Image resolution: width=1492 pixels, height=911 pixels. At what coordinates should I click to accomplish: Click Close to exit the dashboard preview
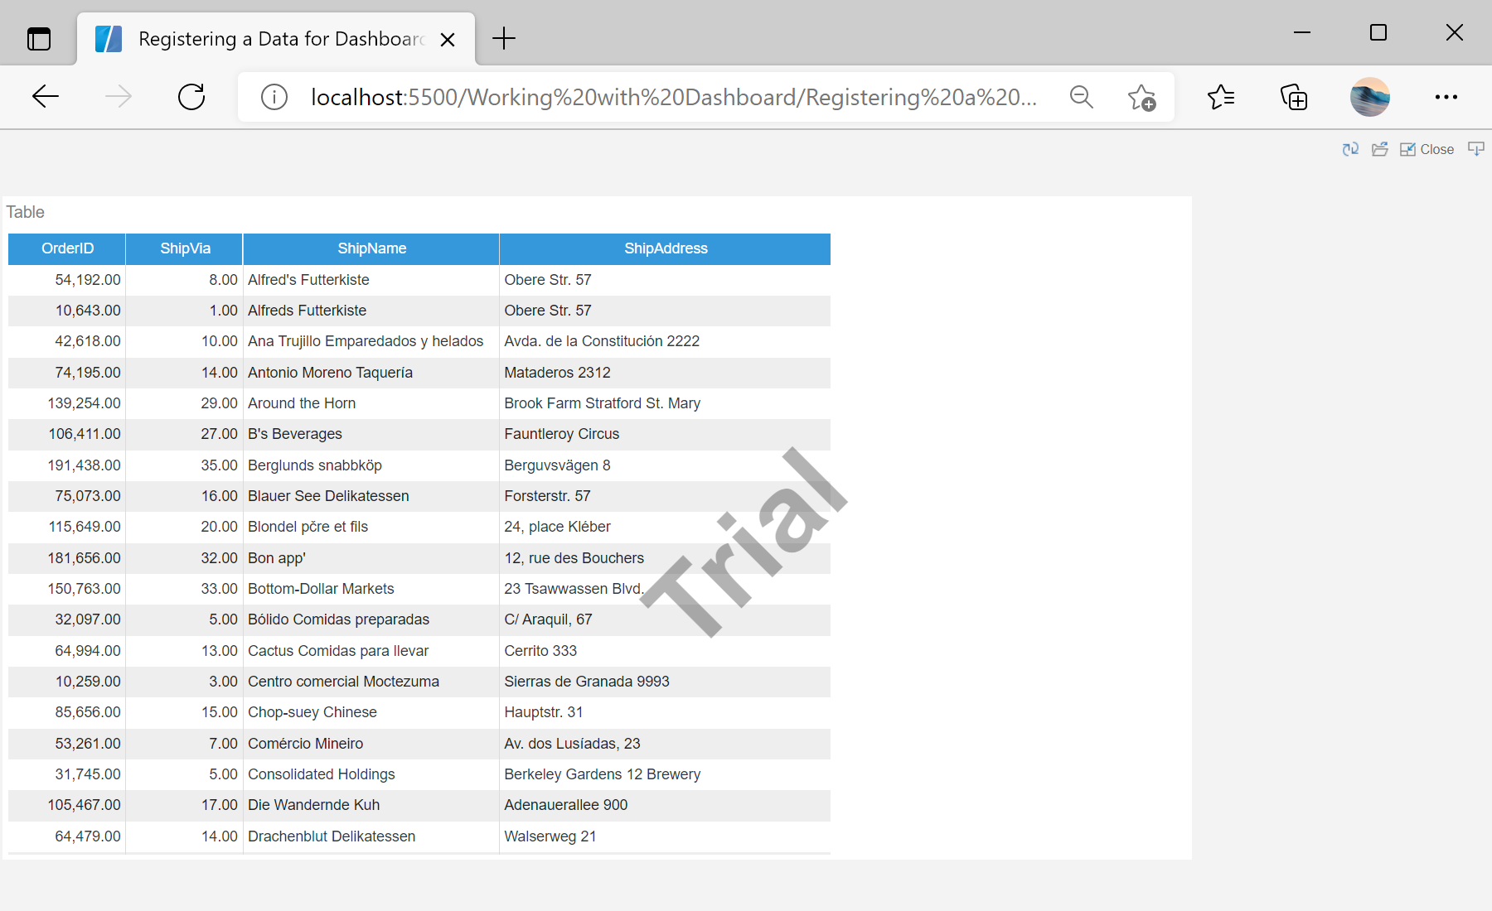tap(1436, 149)
